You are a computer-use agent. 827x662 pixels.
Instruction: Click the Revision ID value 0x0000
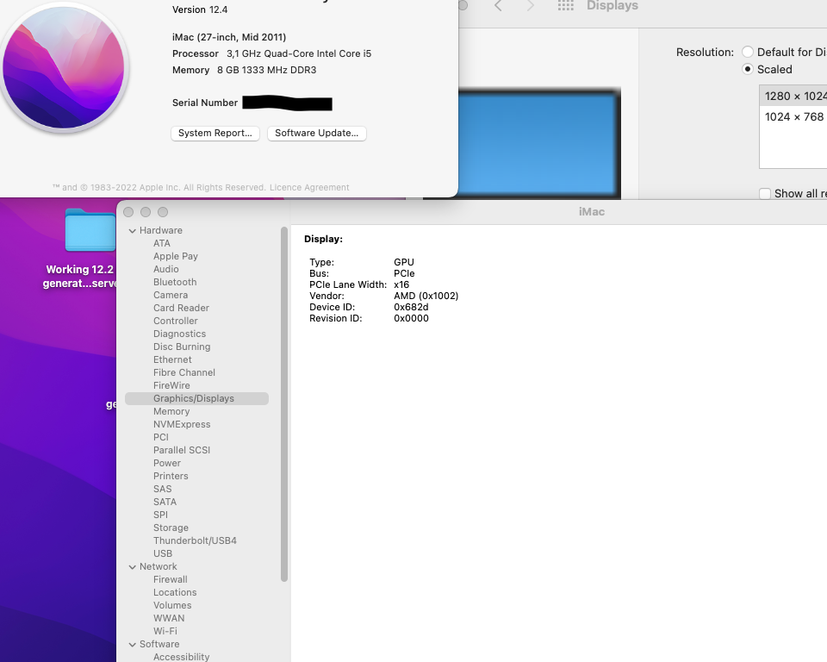412,318
